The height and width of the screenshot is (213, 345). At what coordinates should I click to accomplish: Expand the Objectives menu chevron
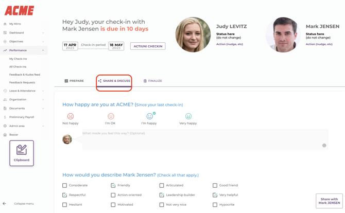[x=43, y=42]
